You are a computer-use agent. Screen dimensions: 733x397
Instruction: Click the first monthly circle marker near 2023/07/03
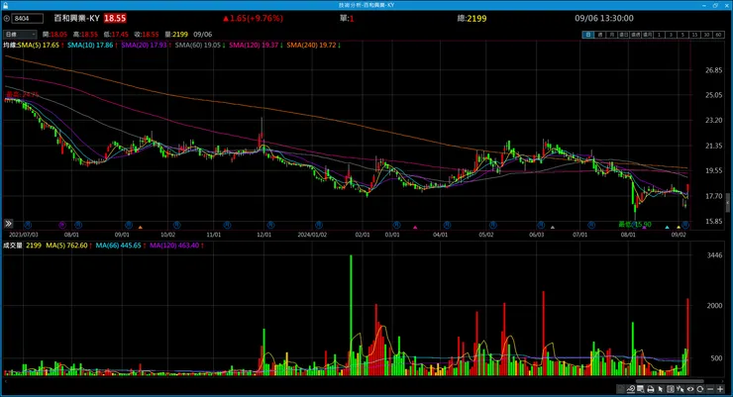point(28,225)
